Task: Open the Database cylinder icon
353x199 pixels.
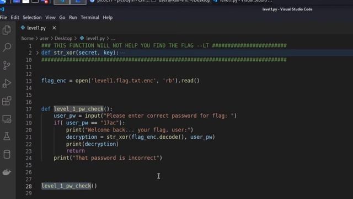Action: pos(7,154)
